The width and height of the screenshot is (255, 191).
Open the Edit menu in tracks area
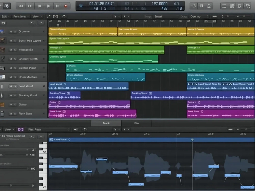(5, 16)
